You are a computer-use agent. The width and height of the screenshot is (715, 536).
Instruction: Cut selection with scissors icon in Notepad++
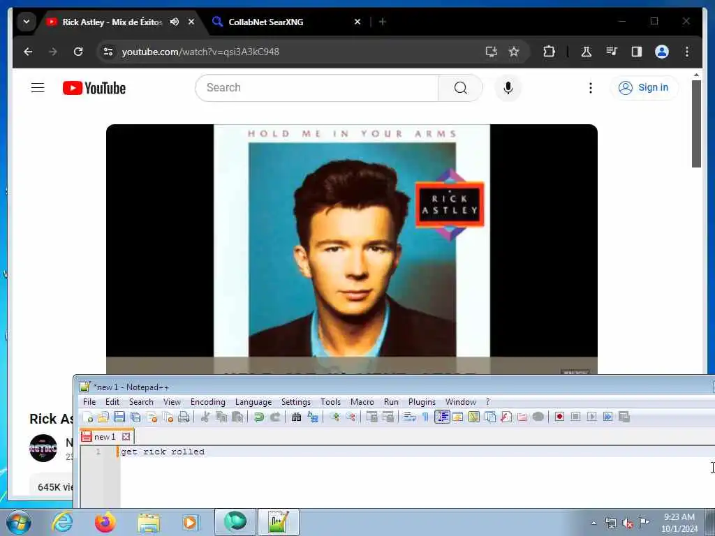[x=205, y=417]
